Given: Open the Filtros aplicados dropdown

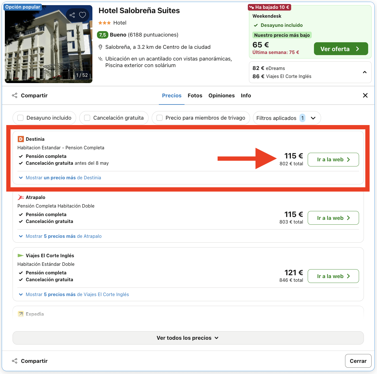Looking at the screenshot, I should (x=287, y=118).
